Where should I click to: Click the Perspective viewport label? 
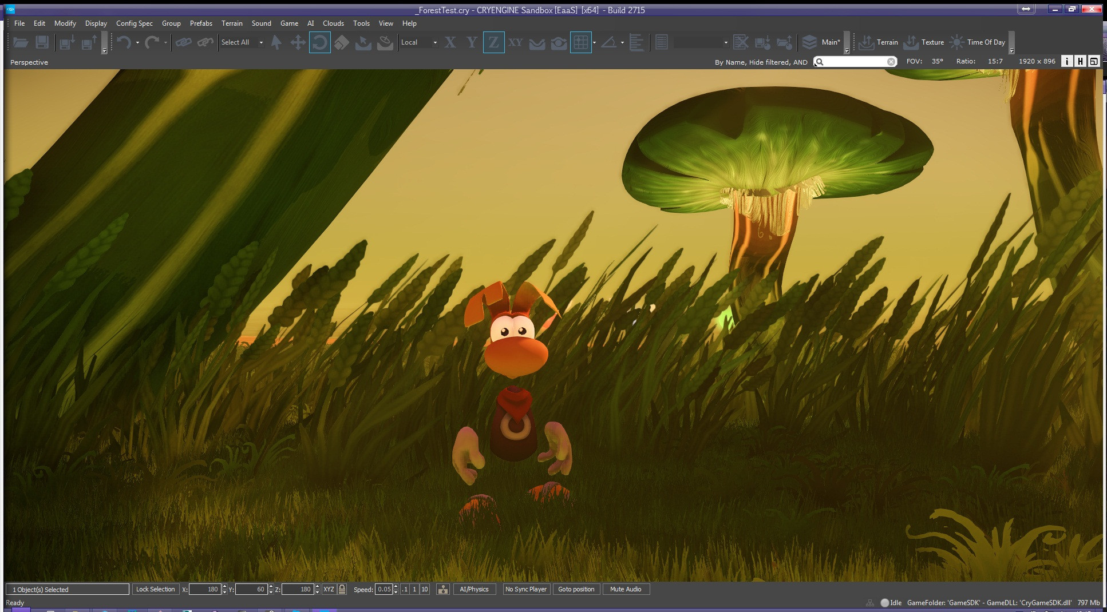click(x=29, y=62)
